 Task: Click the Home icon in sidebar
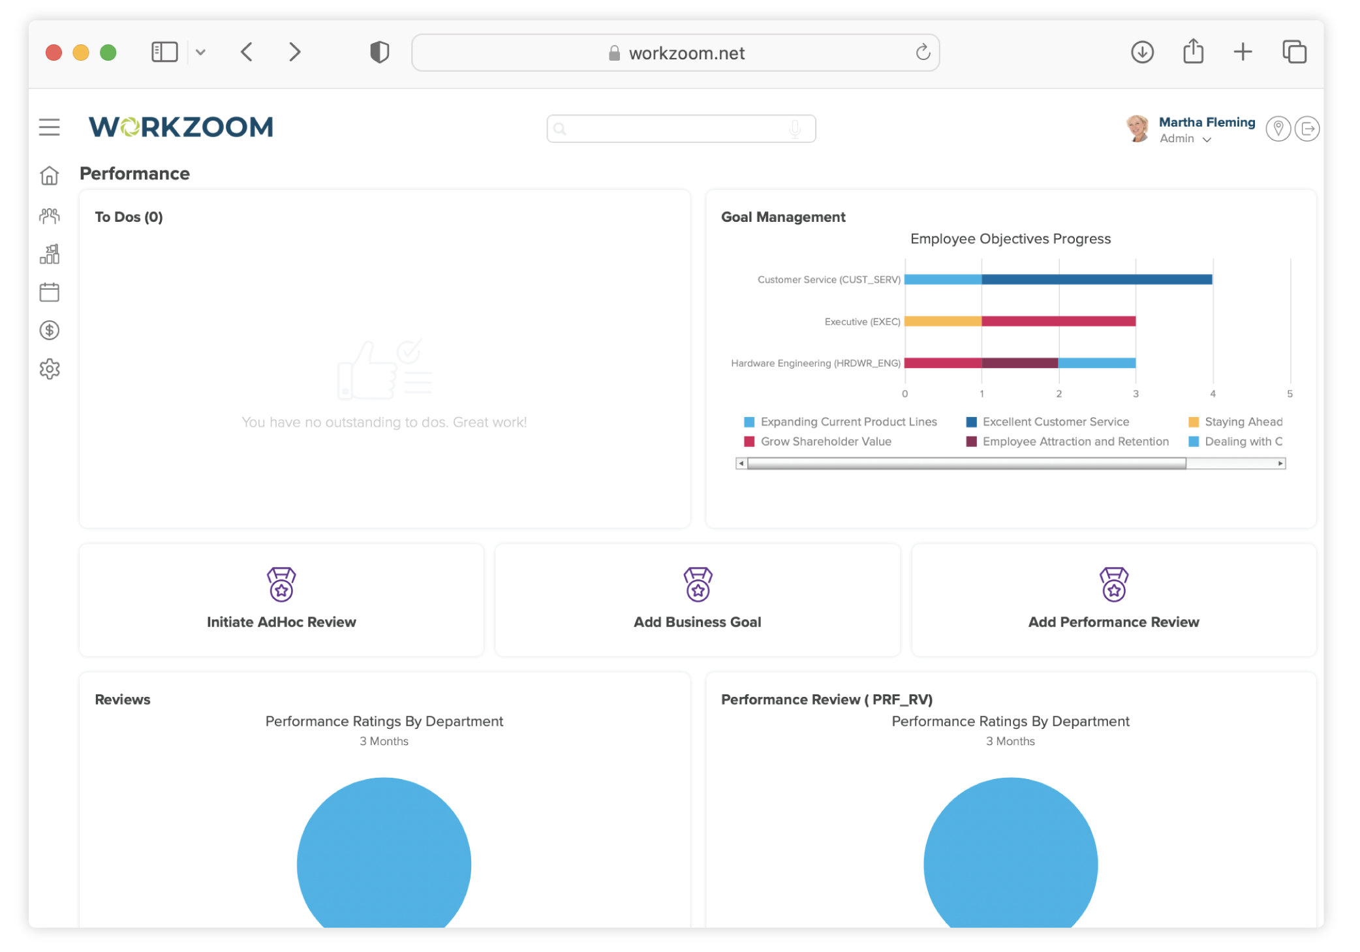coord(50,175)
